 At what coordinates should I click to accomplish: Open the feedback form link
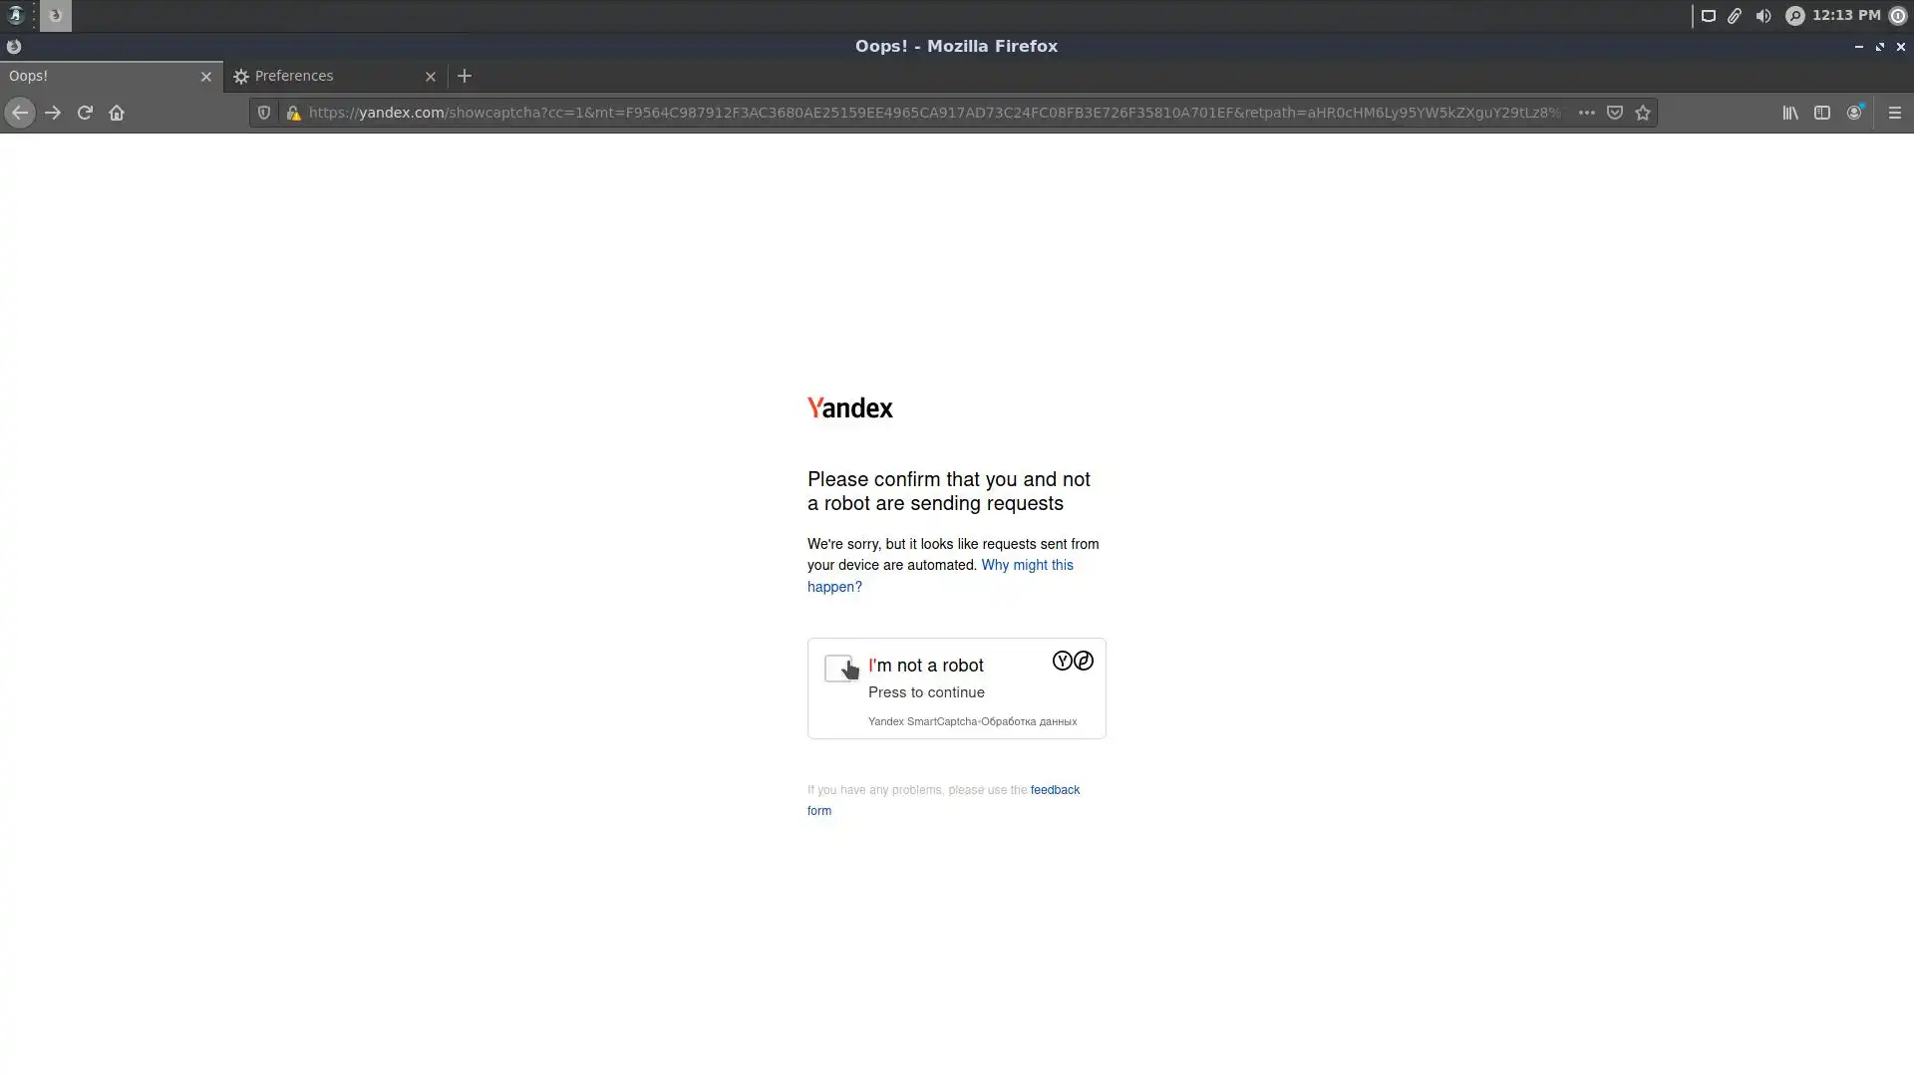coord(1055,790)
